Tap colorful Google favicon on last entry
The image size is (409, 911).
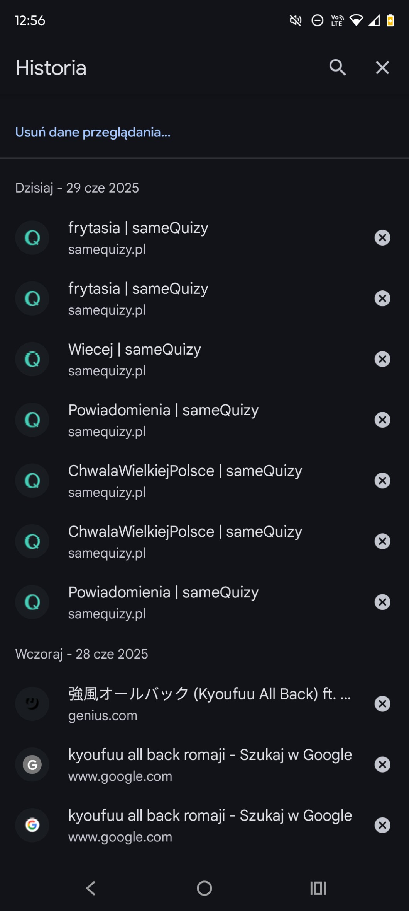pyautogui.click(x=32, y=825)
